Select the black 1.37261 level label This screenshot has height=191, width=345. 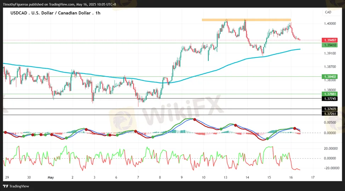[x=329, y=113]
